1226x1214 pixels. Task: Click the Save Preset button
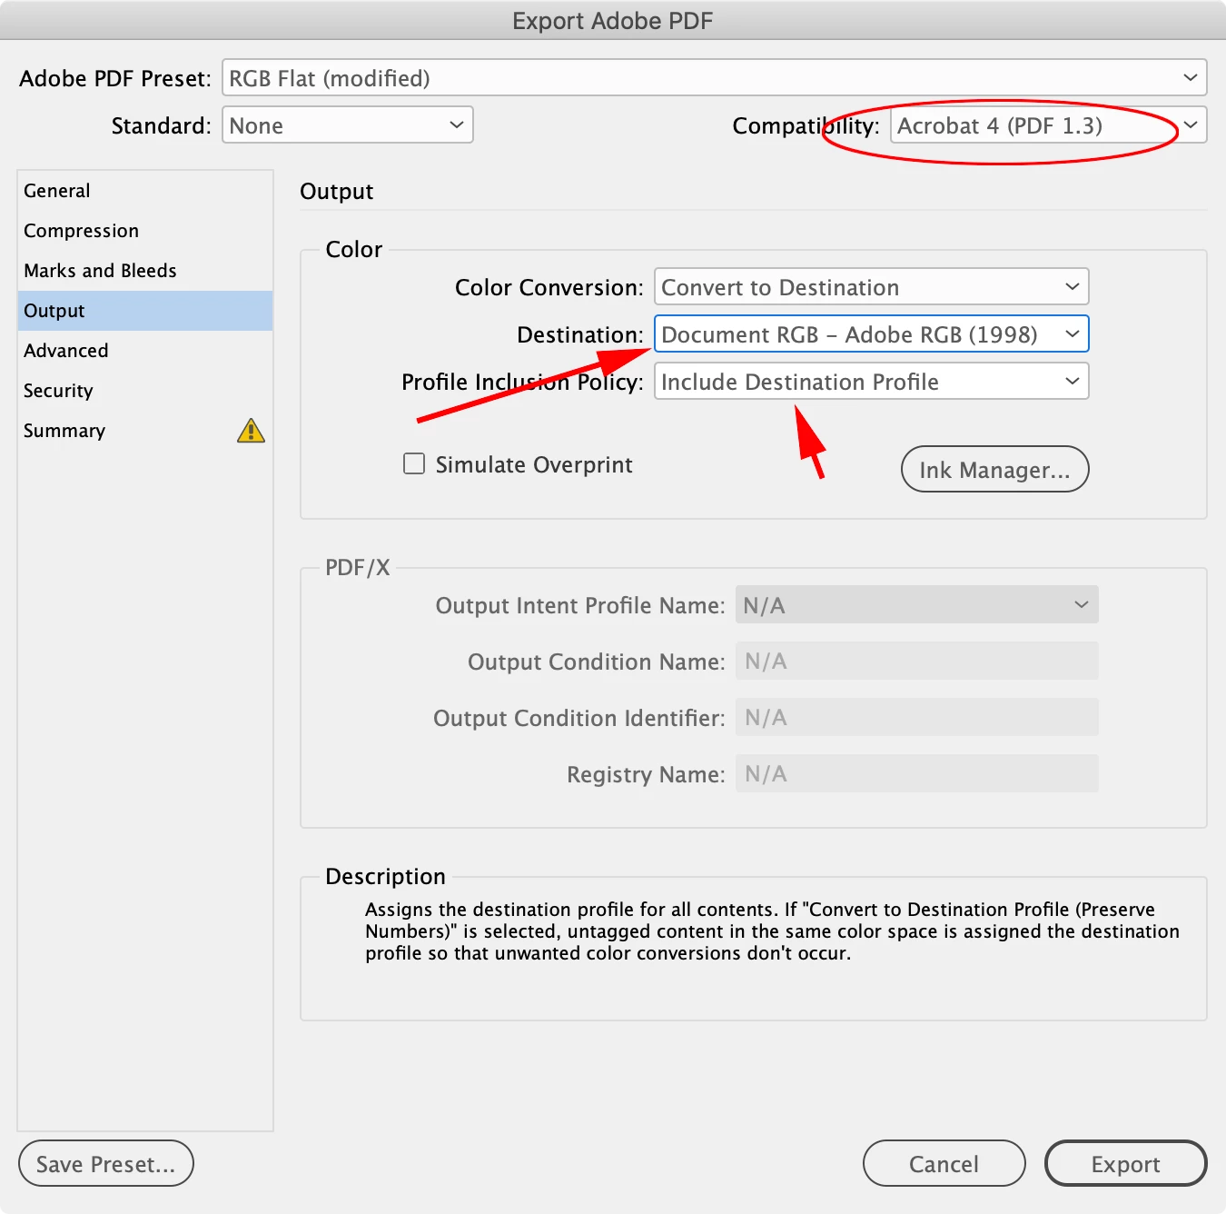tap(106, 1163)
